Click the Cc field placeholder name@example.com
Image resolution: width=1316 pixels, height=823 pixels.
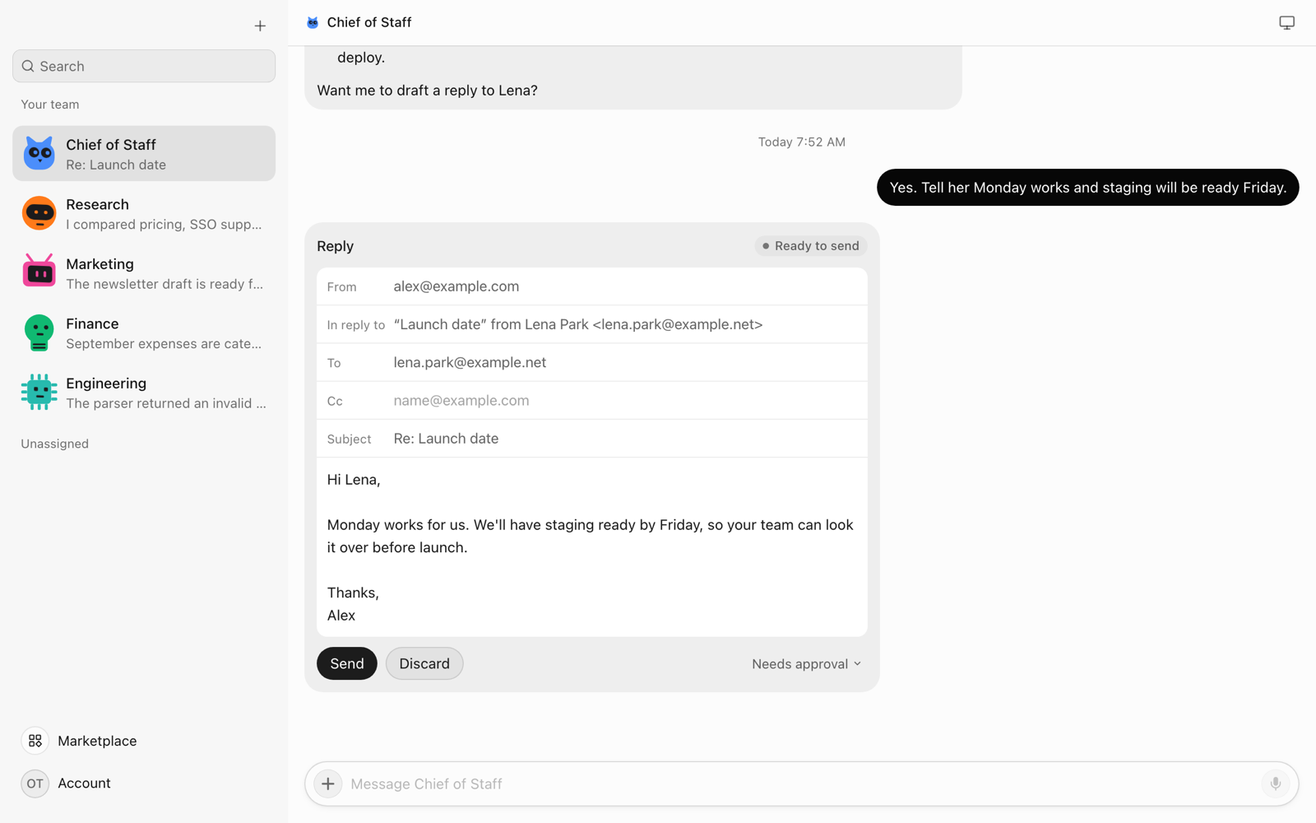pyautogui.click(x=461, y=401)
